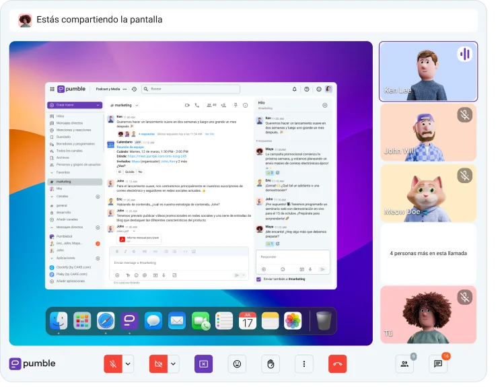Open channel info icon in marketing header
Image resolution: width=500 pixels, height=387 pixels.
pos(245,105)
